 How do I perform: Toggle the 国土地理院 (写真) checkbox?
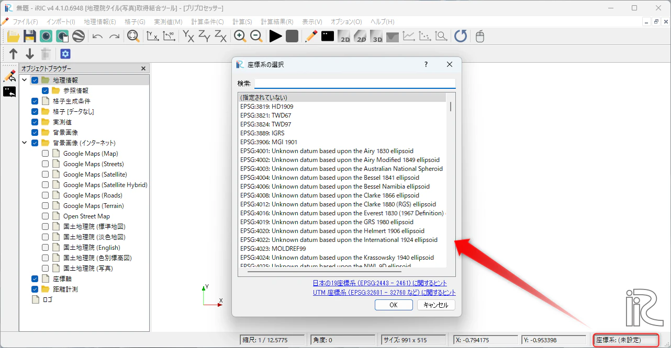click(x=46, y=269)
